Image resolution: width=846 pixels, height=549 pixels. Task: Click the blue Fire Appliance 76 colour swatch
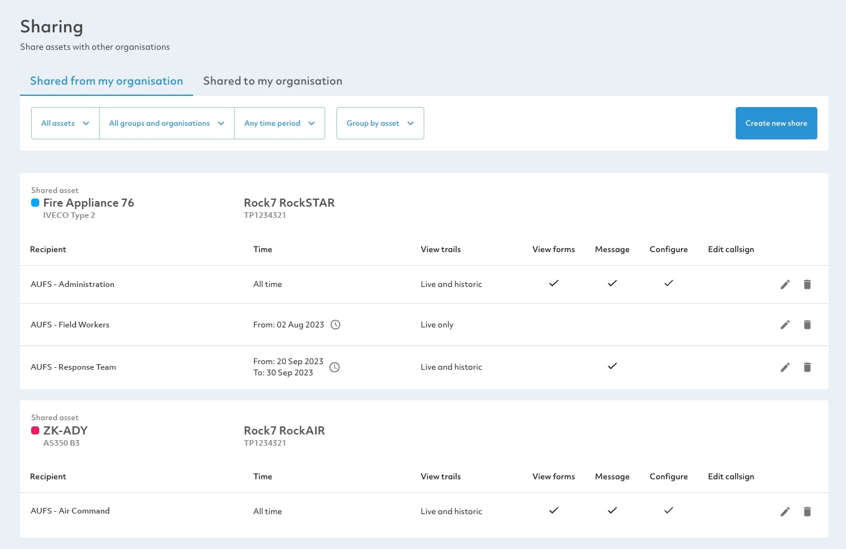[36, 203]
